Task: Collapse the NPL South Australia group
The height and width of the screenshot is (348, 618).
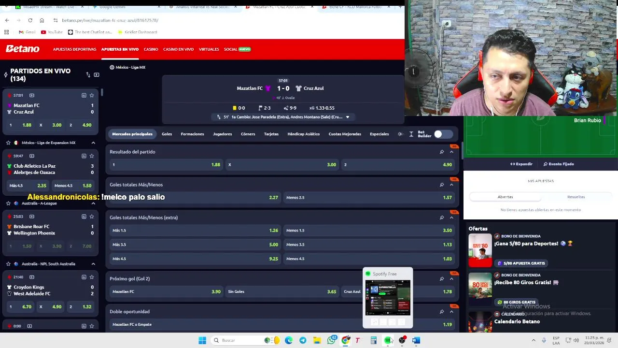Action: tap(93, 264)
